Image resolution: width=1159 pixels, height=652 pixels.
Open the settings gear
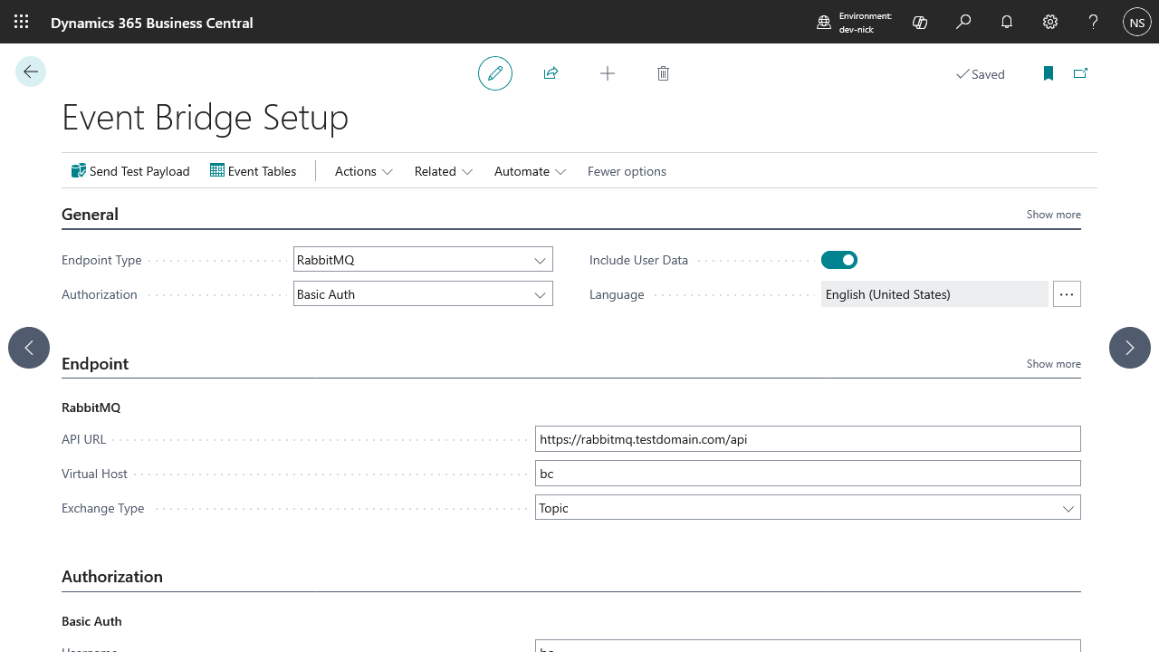click(x=1050, y=22)
